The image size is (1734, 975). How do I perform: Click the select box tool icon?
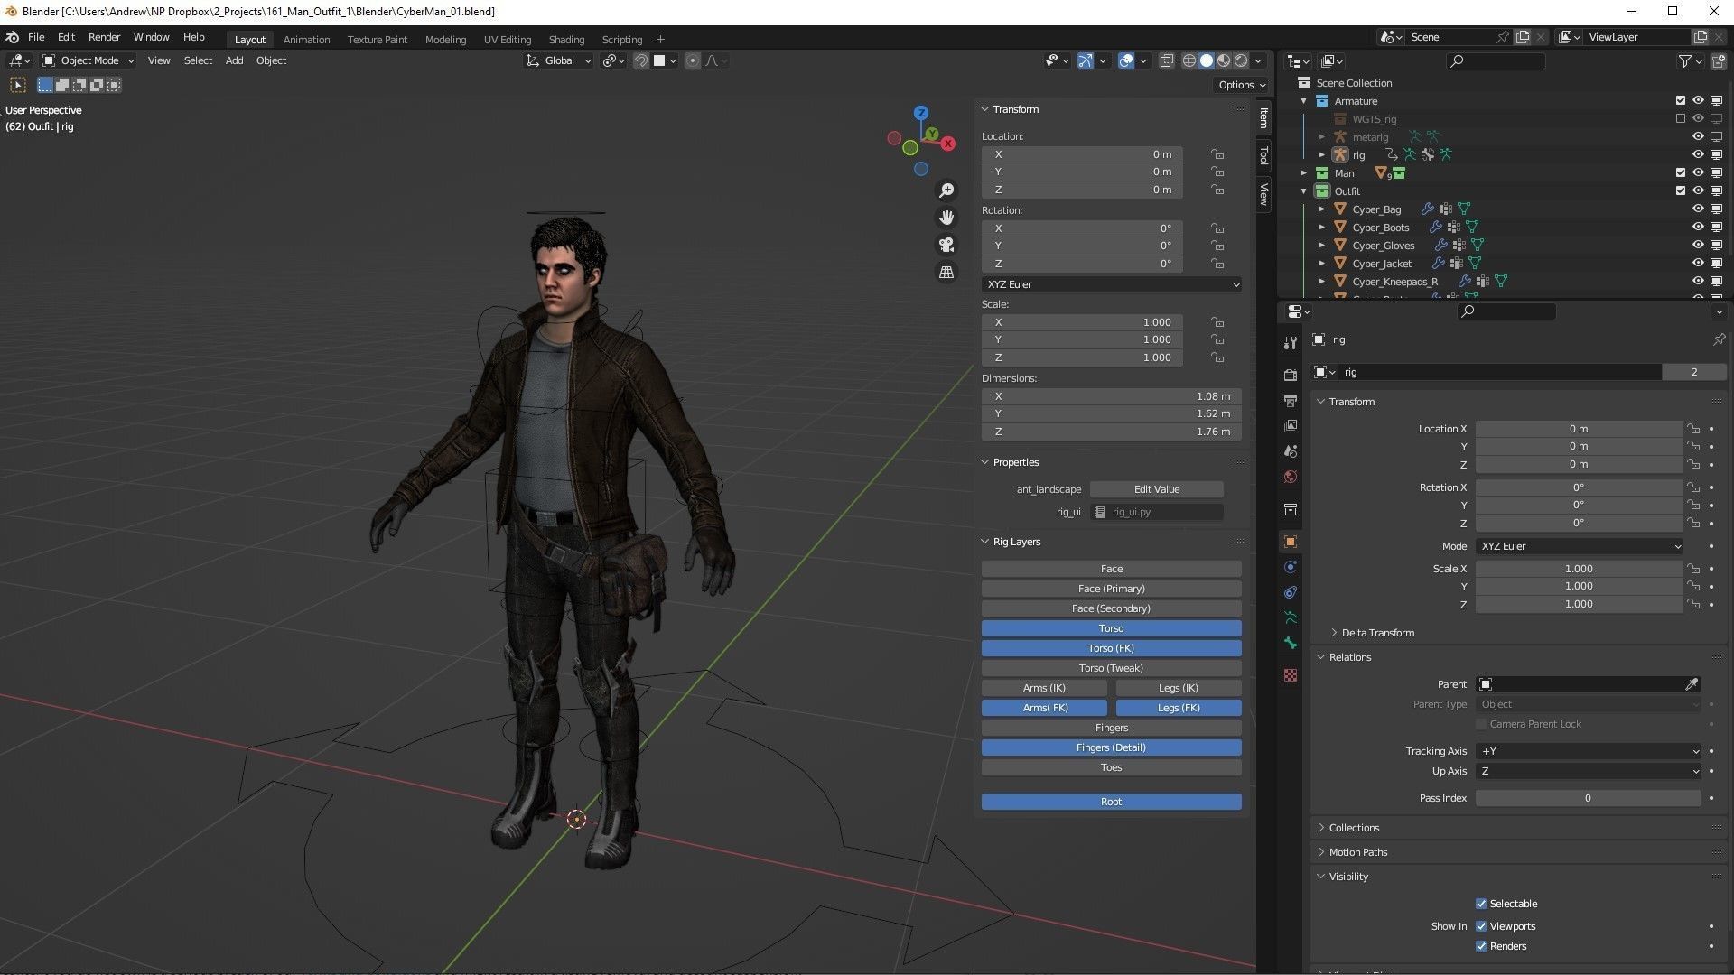pyautogui.click(x=17, y=85)
